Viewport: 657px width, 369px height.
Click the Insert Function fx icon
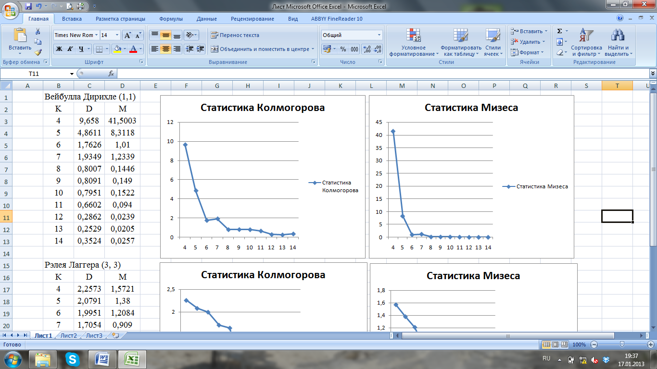coord(111,74)
